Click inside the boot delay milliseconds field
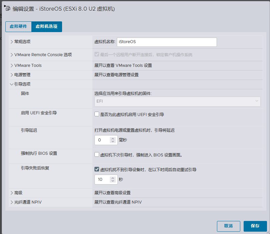The image size is (270, 234). 102,140
